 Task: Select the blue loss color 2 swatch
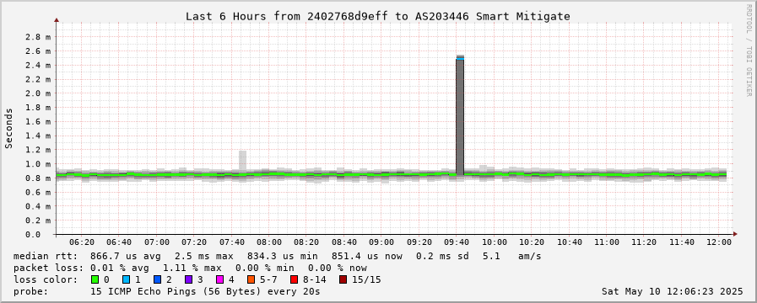tap(156, 279)
